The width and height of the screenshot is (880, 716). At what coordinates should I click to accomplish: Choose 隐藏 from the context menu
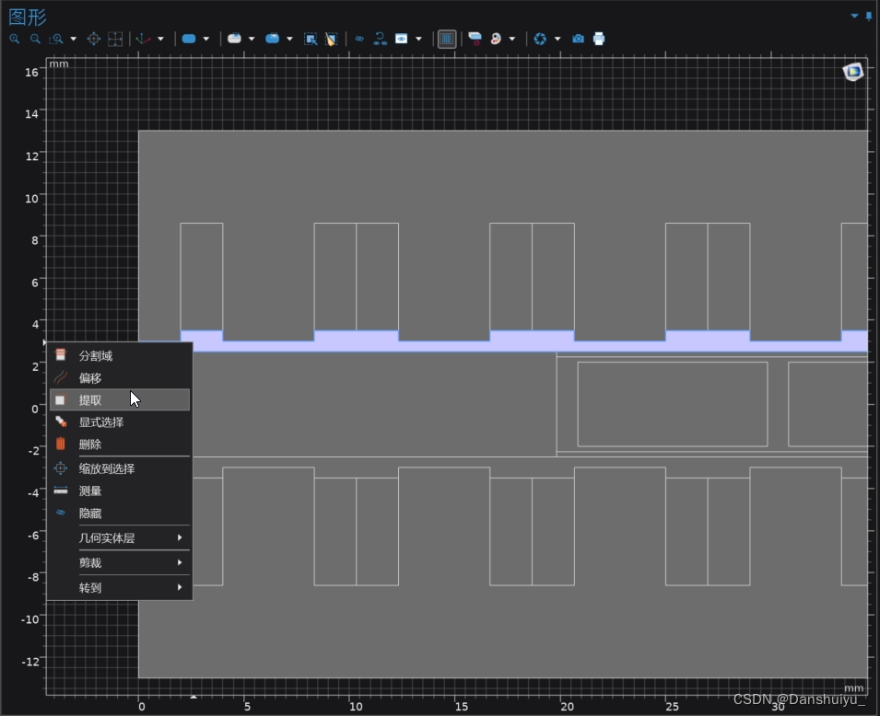[120, 513]
